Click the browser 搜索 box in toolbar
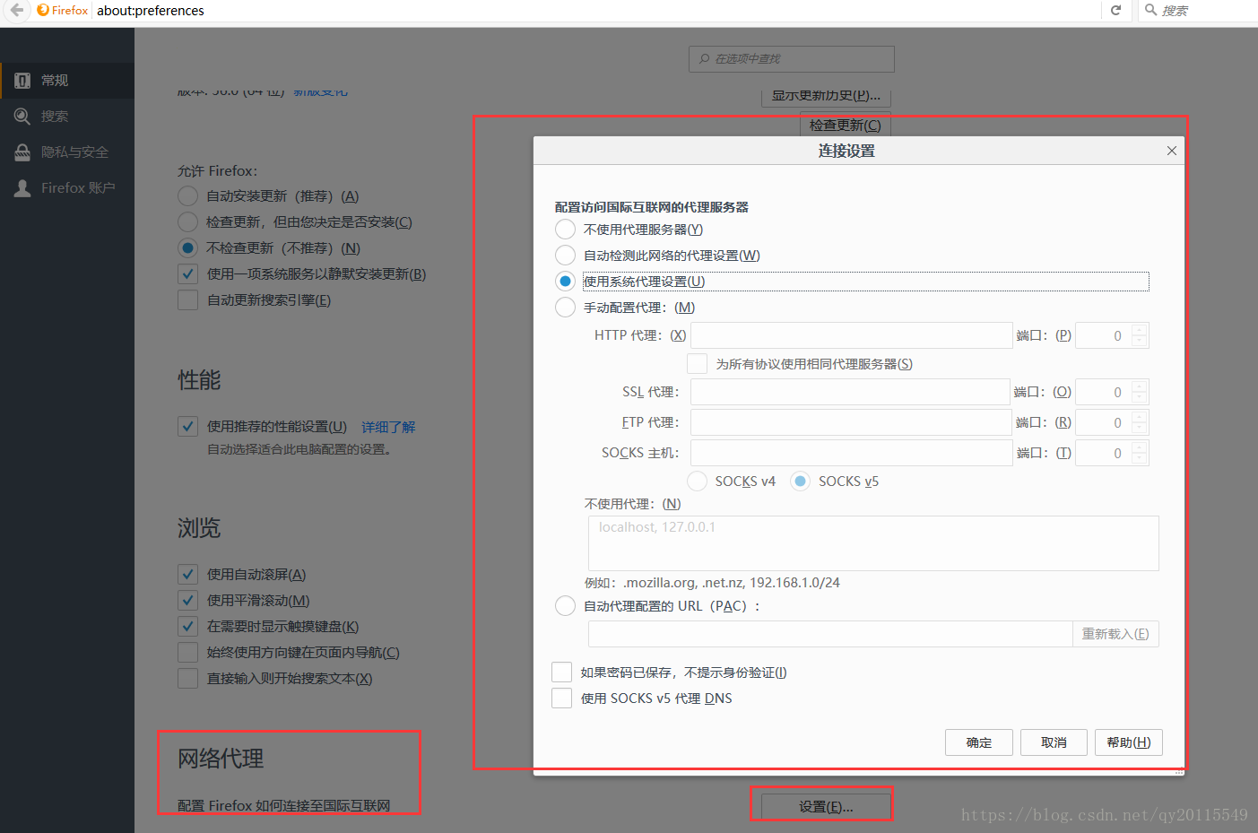Screen dimensions: 1258x833 point(1197,10)
